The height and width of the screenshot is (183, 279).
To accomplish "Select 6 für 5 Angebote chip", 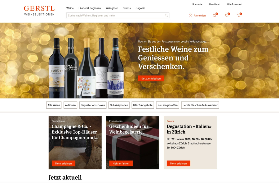I will click(143, 105).
